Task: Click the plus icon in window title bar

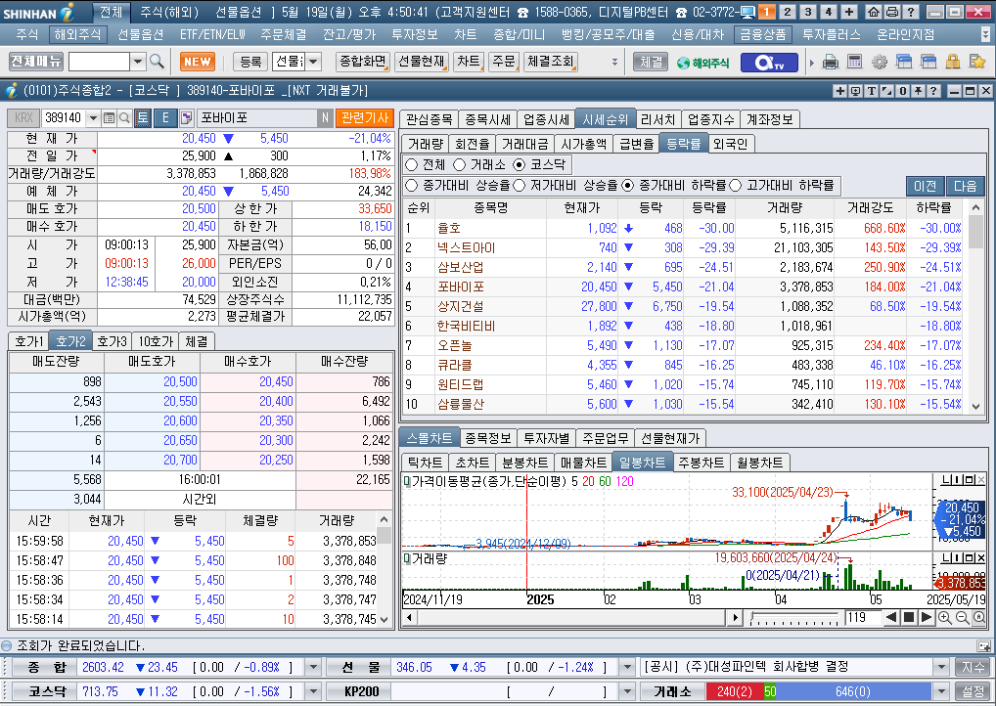Action: (839, 91)
